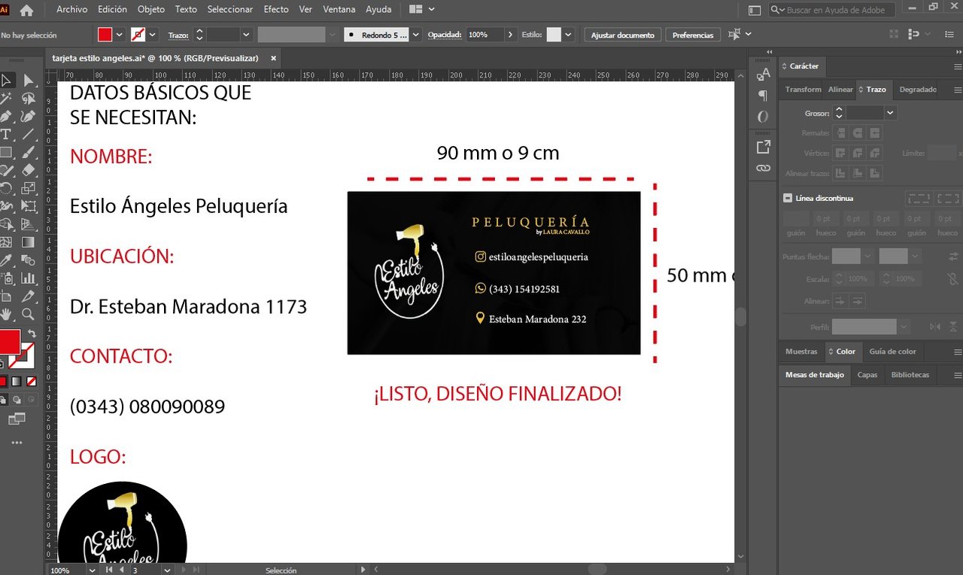Open the zoom level 100% dropdown
The width and height of the screenshot is (963, 575).
pos(93,570)
